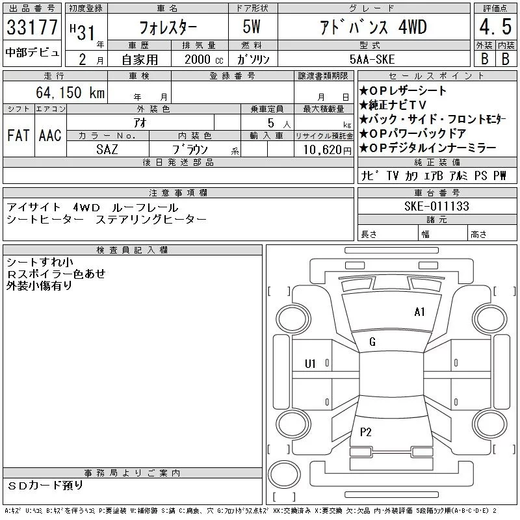Click the U1 dent mark on the diagram
Viewport: 520px width, 520px height.
click(x=310, y=364)
